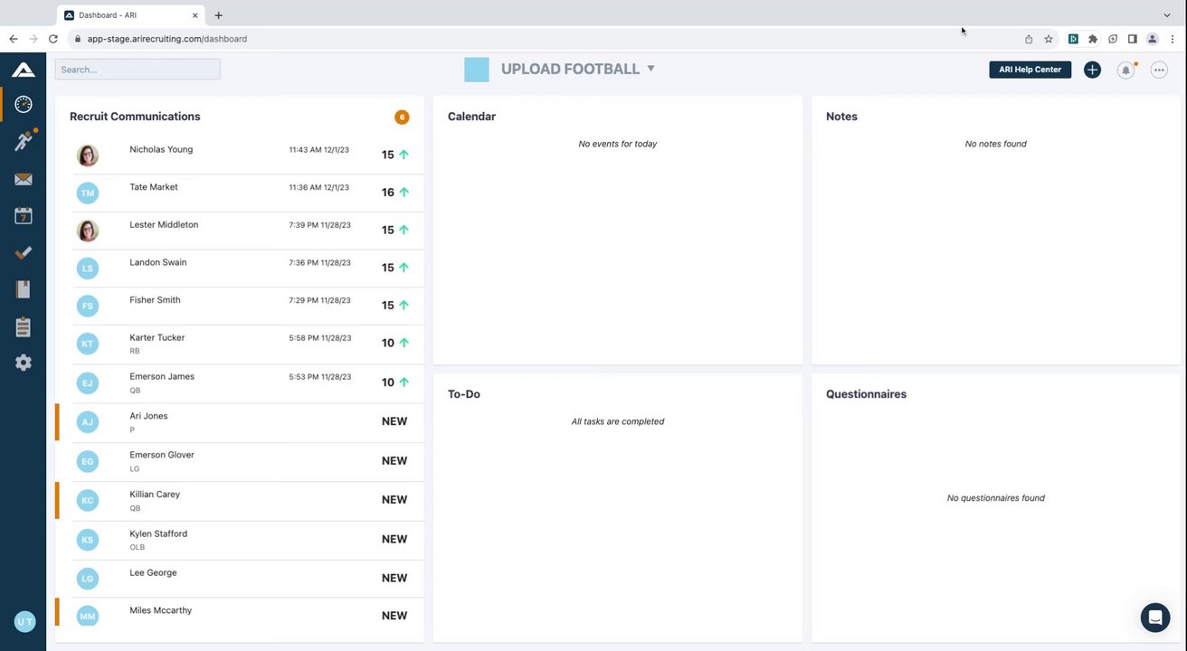Open the mail envelope icon in sidebar

pos(24,179)
